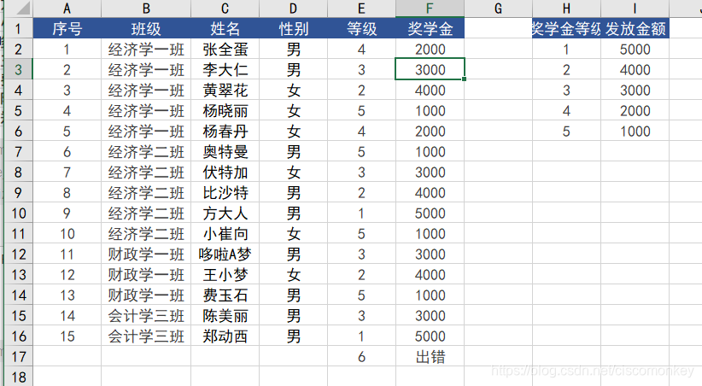Click the grade value 6 in row 17
Image resolution: width=702 pixels, height=386 pixels.
[362, 357]
